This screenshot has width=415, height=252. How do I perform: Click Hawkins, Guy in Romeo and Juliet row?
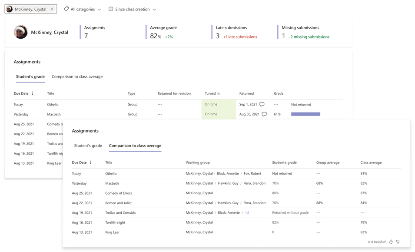pyautogui.click(x=228, y=203)
